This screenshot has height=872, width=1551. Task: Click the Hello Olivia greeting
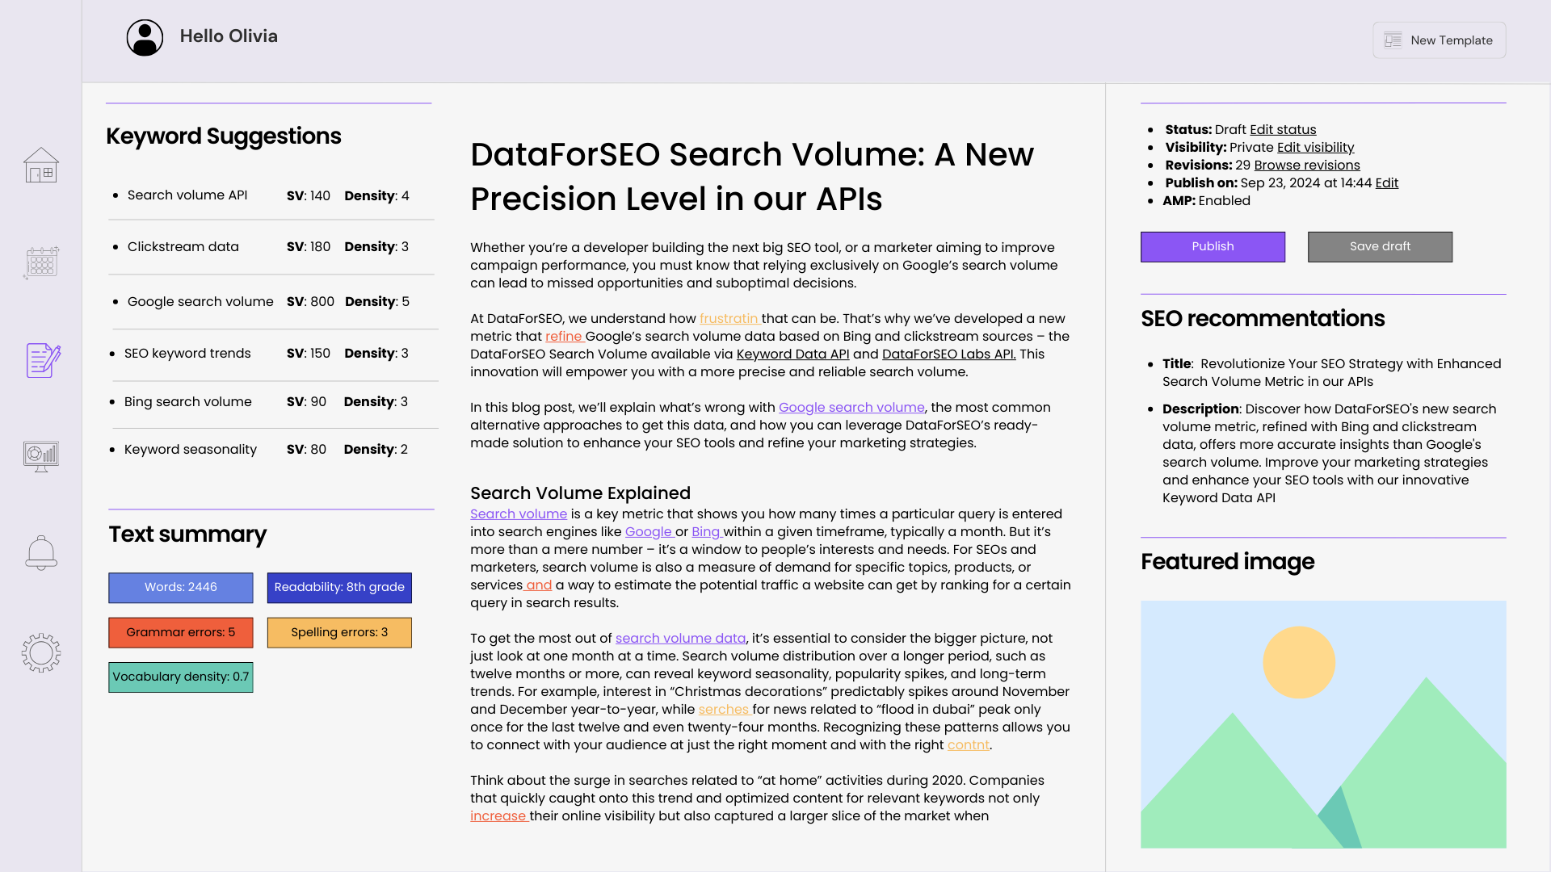pyautogui.click(x=229, y=36)
